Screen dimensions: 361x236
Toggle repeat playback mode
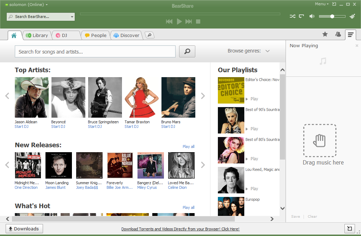301,16
